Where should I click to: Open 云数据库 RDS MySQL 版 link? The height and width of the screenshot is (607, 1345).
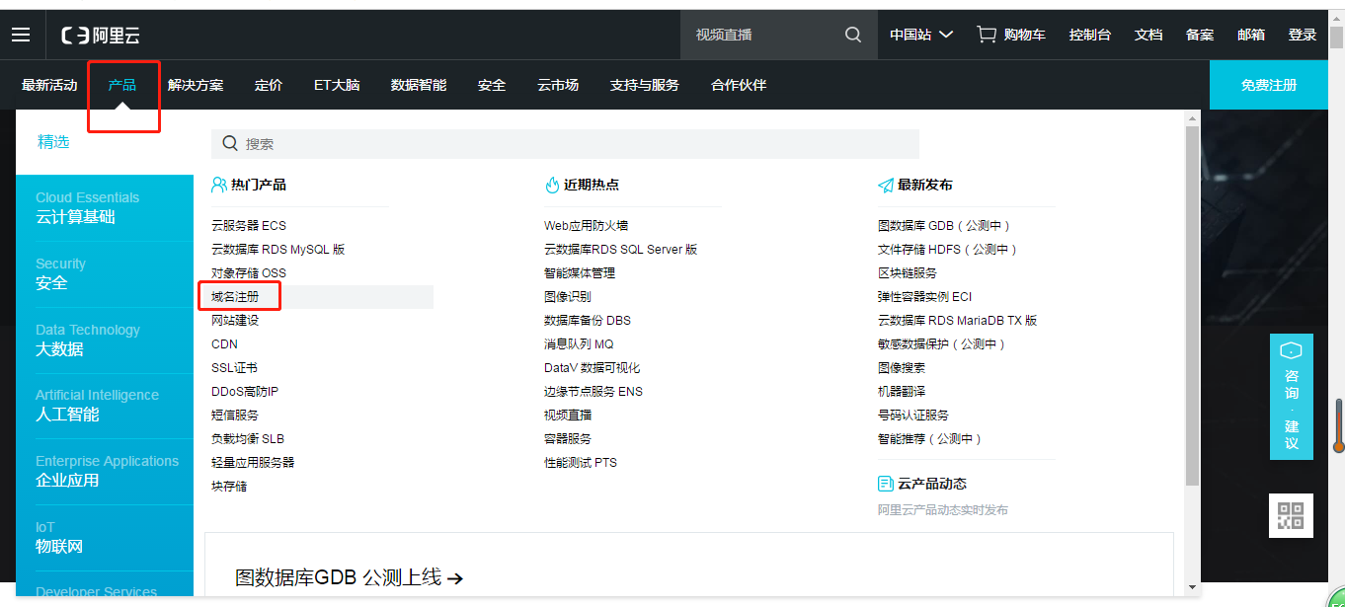278,249
